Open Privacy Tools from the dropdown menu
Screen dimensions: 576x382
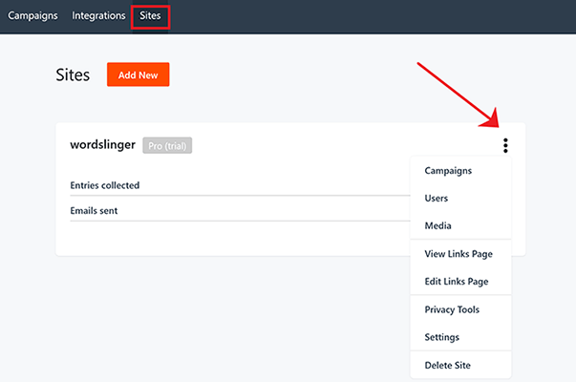452,309
